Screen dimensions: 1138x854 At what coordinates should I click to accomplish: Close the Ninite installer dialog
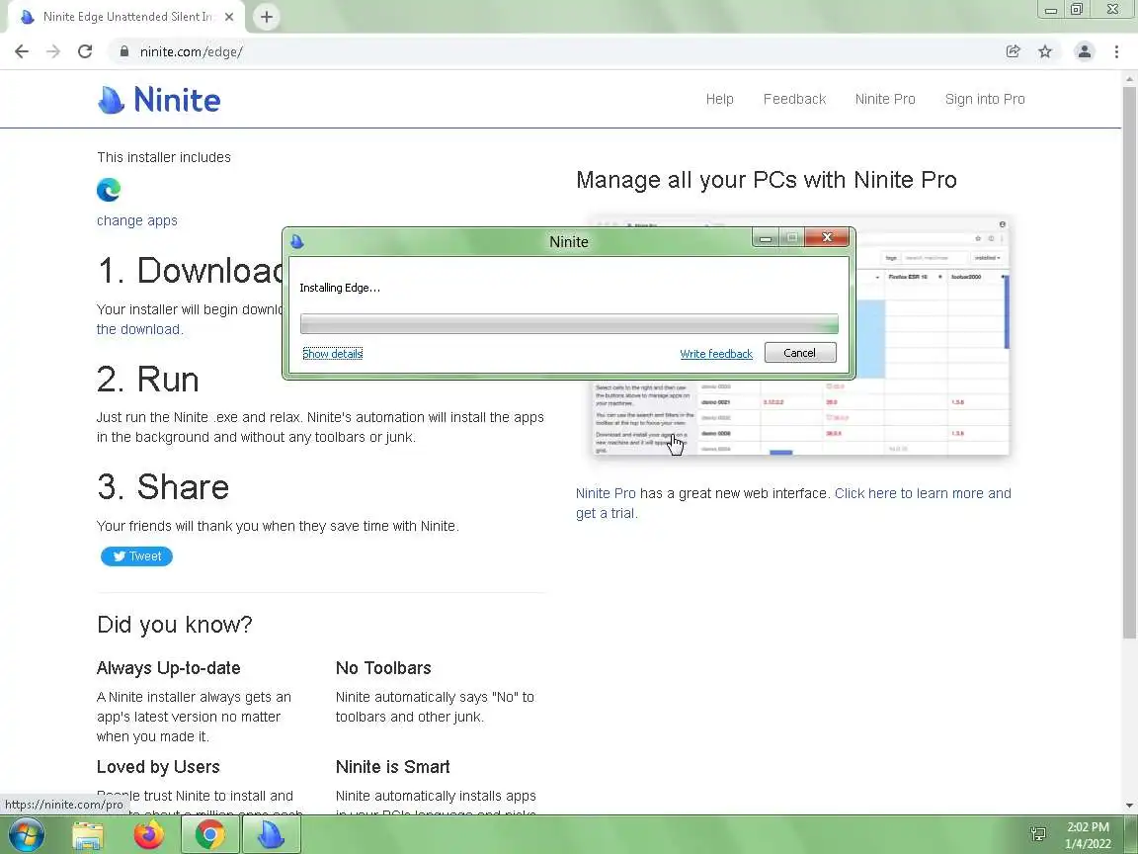[827, 237]
